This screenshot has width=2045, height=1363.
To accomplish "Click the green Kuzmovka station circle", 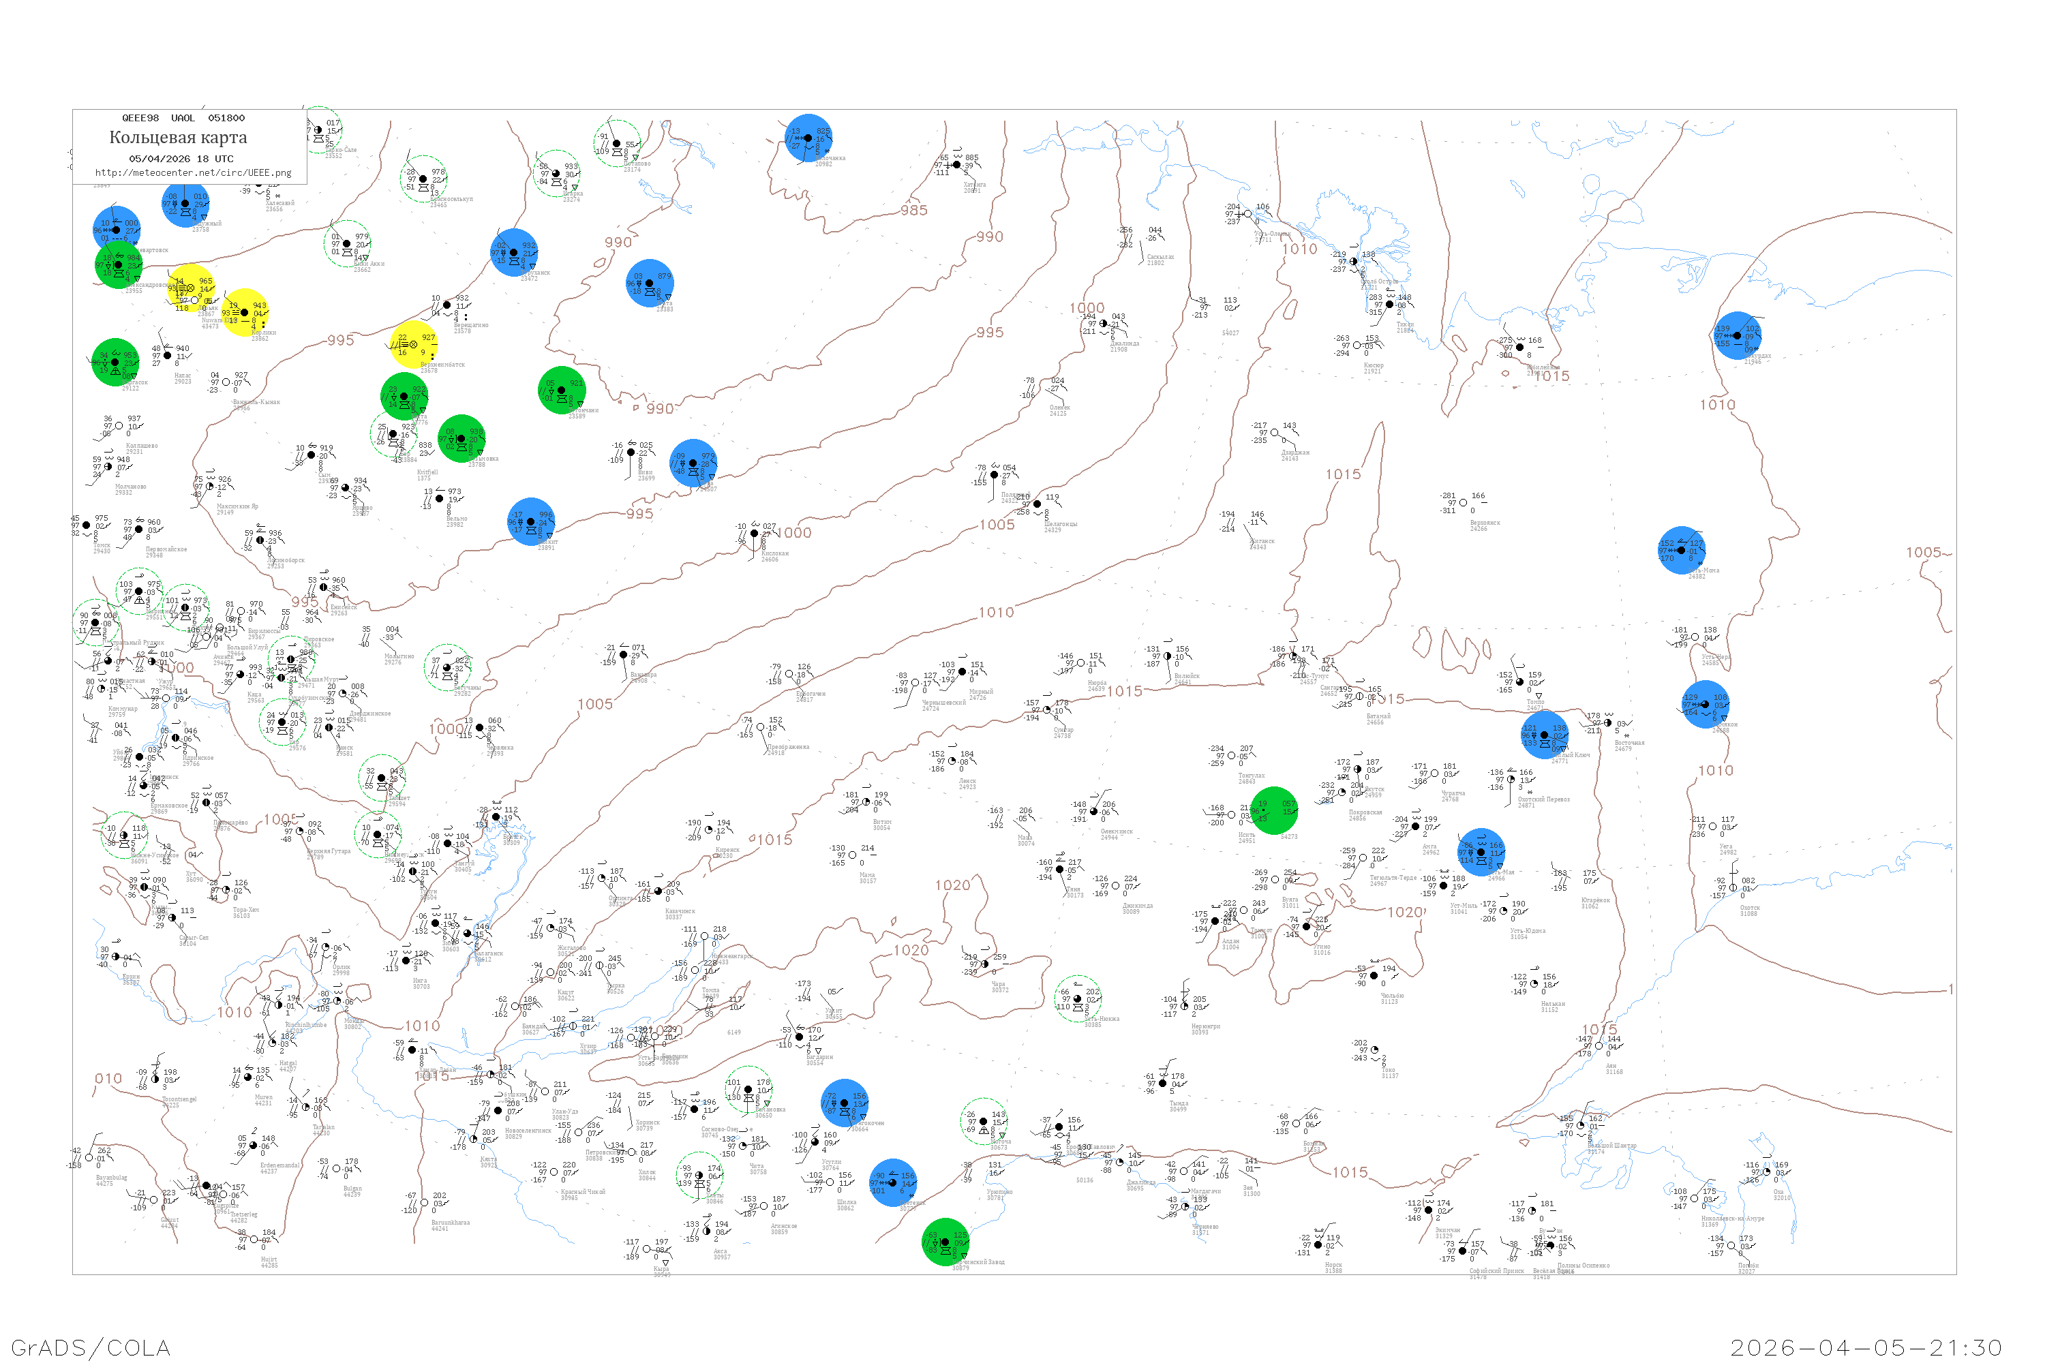I will [461, 439].
